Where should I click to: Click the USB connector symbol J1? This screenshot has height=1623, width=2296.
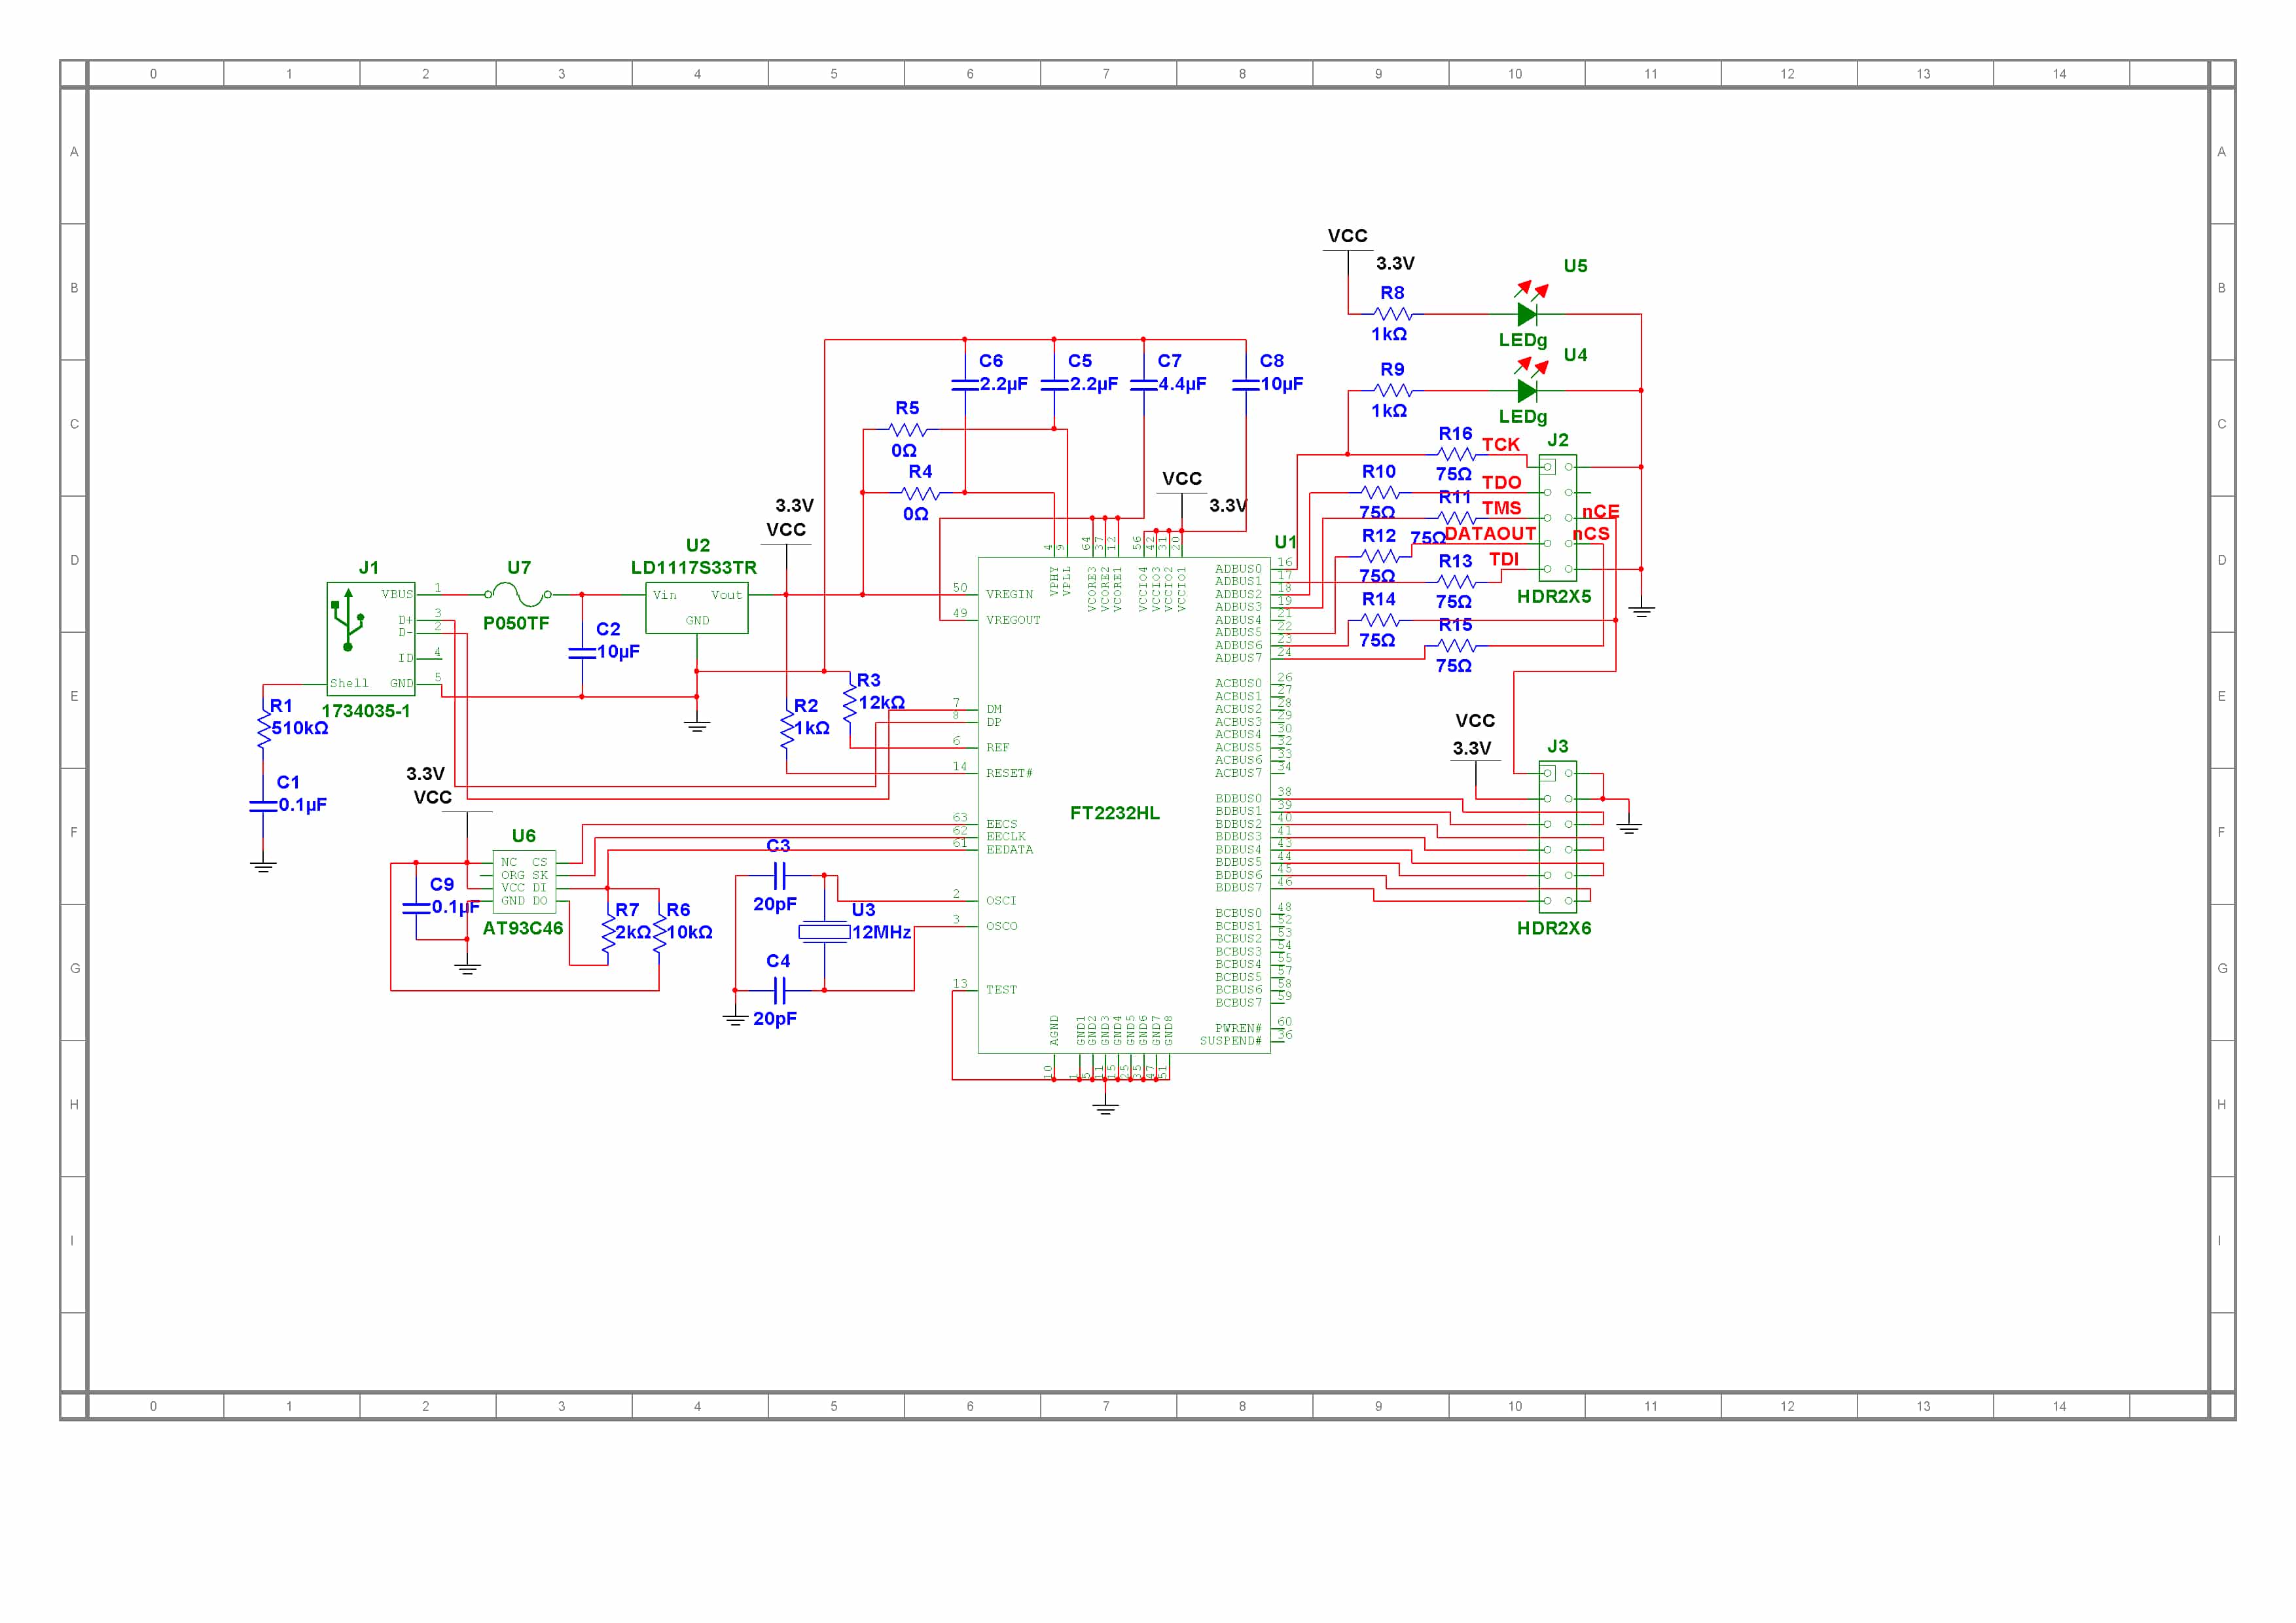coord(370,638)
